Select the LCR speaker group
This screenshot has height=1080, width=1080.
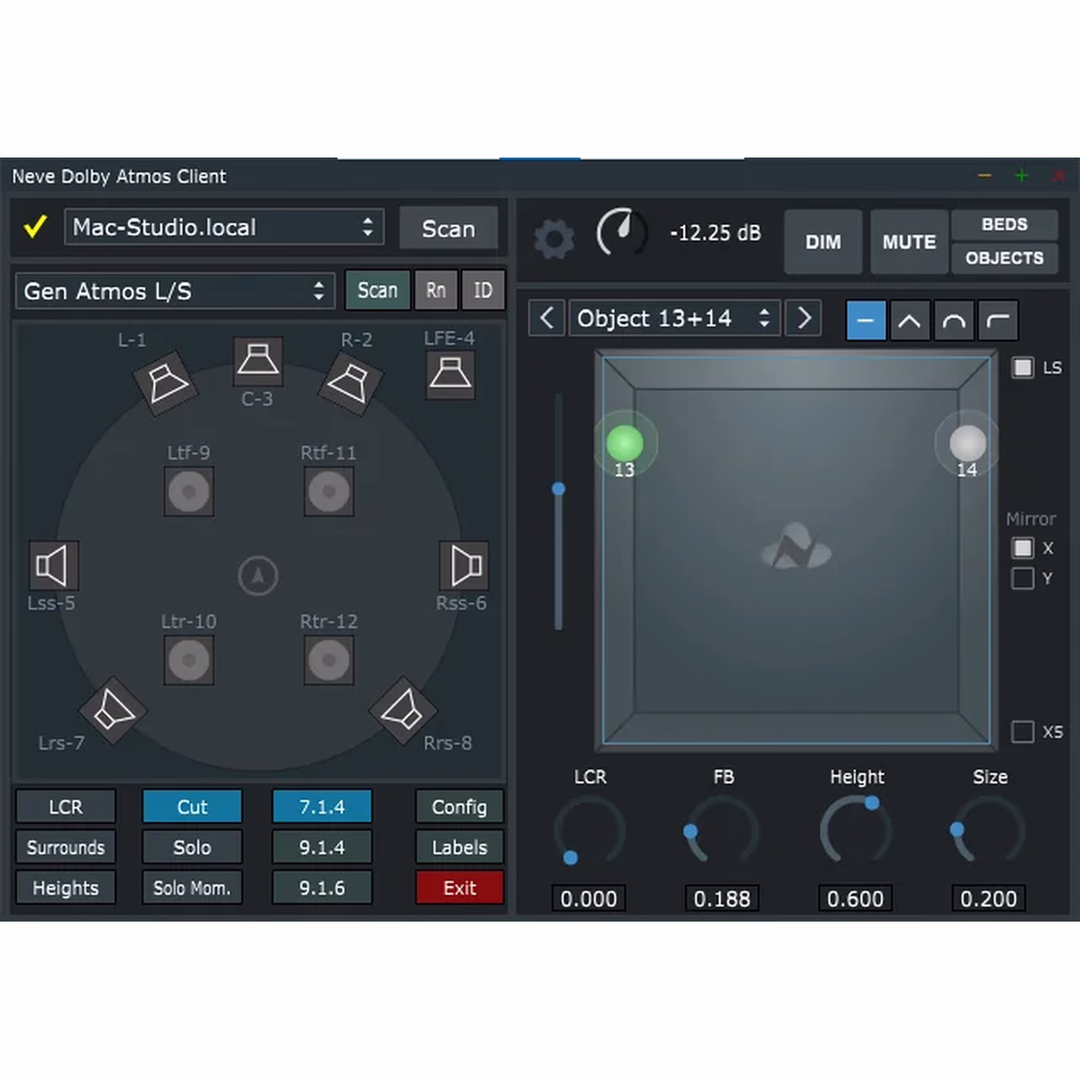pyautogui.click(x=66, y=806)
